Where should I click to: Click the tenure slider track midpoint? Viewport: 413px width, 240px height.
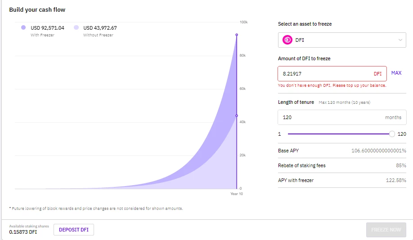pos(340,134)
